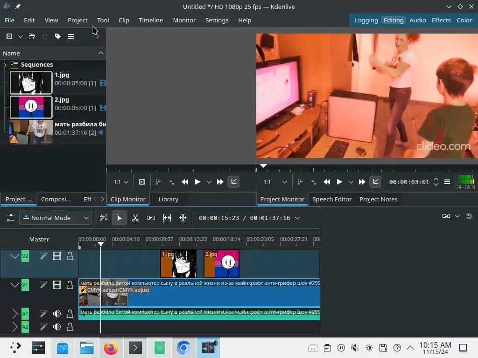
Task: Select the 1.jpg thumbnail in project bin
Action: click(x=31, y=83)
